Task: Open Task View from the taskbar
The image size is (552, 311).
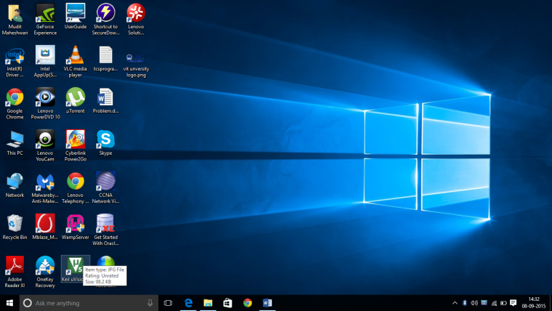Action: pyautogui.click(x=168, y=303)
